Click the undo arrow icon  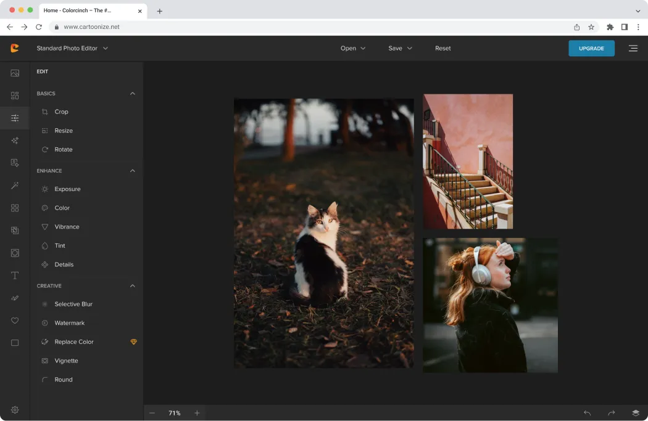coord(587,413)
